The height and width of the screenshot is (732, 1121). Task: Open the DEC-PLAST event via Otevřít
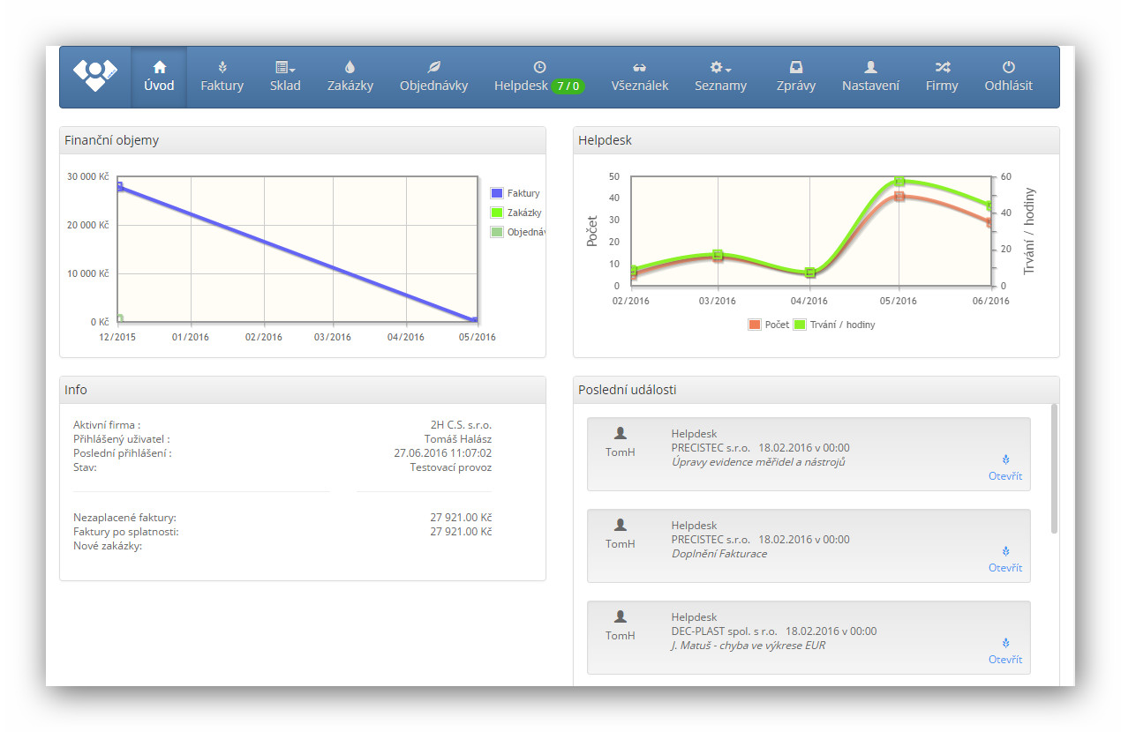[1004, 659]
